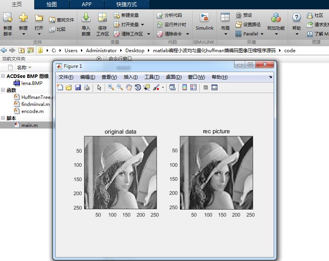Click Open File icon in Figure 1 toolbar
Image resolution: width=329 pixels, height=261 pixels.
coord(69,87)
